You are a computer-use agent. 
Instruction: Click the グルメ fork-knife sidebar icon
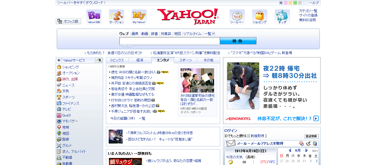click(59, 145)
